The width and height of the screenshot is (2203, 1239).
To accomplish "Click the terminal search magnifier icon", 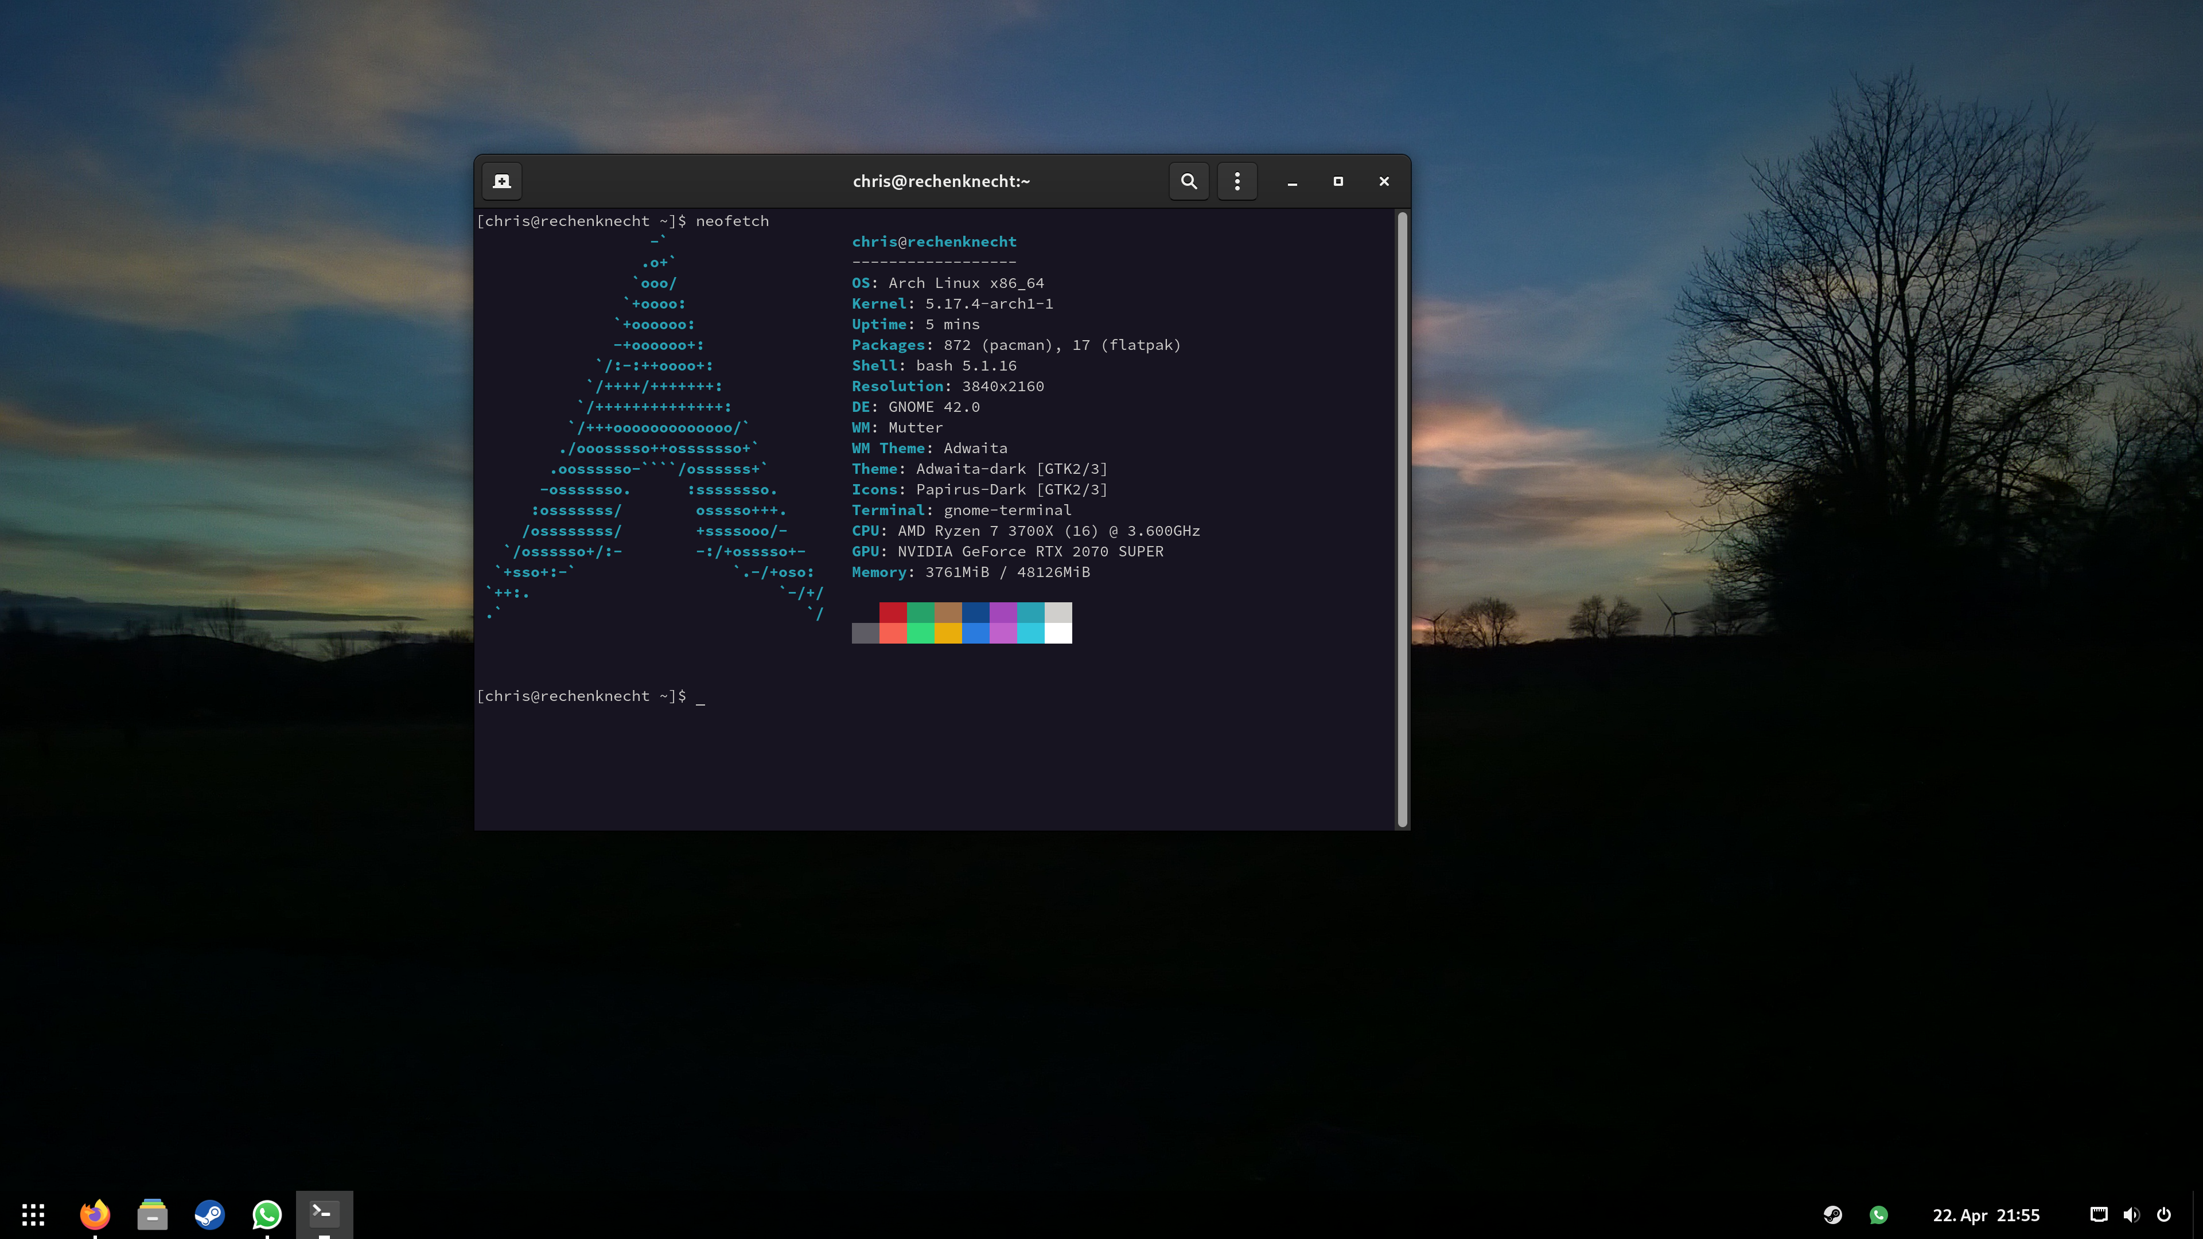I will (1189, 181).
